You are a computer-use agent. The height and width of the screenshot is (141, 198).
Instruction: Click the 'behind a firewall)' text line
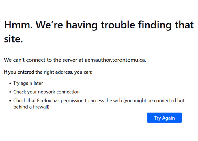point(31,107)
